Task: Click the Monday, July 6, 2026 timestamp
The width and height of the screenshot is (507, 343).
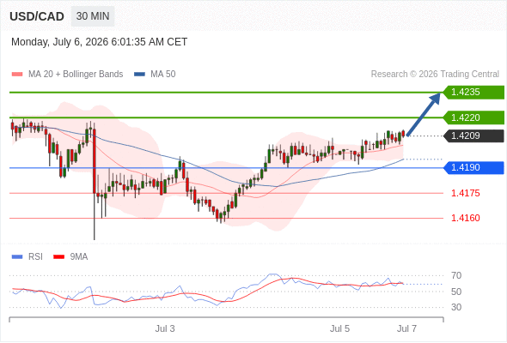Action: [100, 42]
